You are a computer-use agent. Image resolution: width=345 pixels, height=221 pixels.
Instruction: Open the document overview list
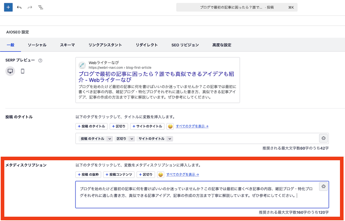point(41,7)
